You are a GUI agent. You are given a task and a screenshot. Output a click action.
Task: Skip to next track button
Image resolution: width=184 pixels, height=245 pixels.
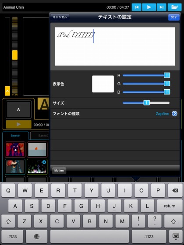point(161,7)
